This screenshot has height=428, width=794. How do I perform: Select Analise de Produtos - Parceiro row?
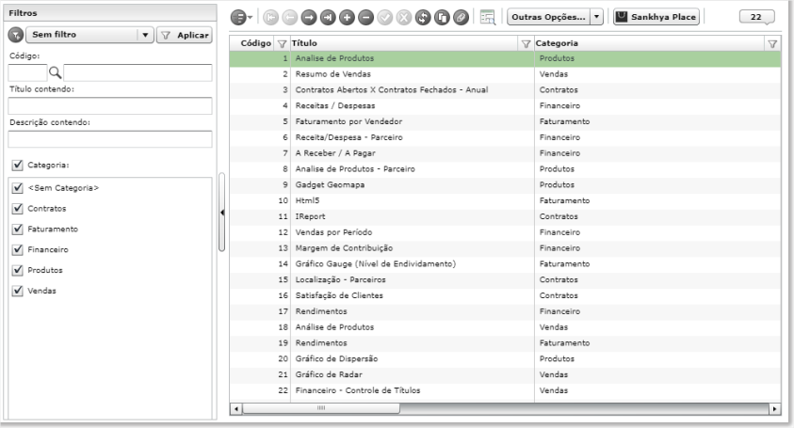pyautogui.click(x=505, y=169)
